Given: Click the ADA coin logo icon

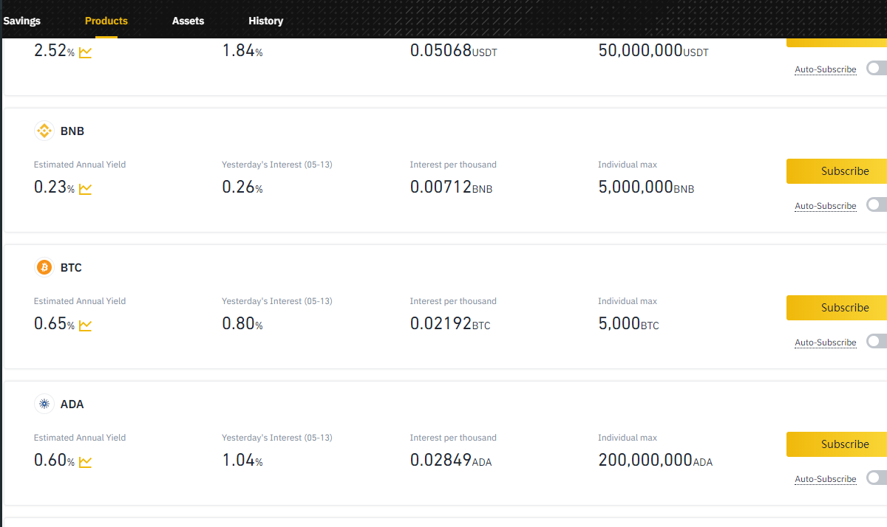Looking at the screenshot, I should (44, 404).
